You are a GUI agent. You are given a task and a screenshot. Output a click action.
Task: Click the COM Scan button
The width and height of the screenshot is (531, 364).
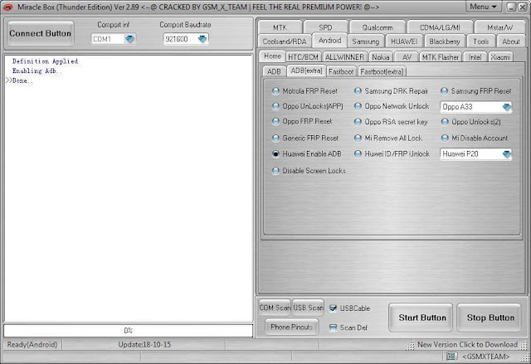[275, 308]
